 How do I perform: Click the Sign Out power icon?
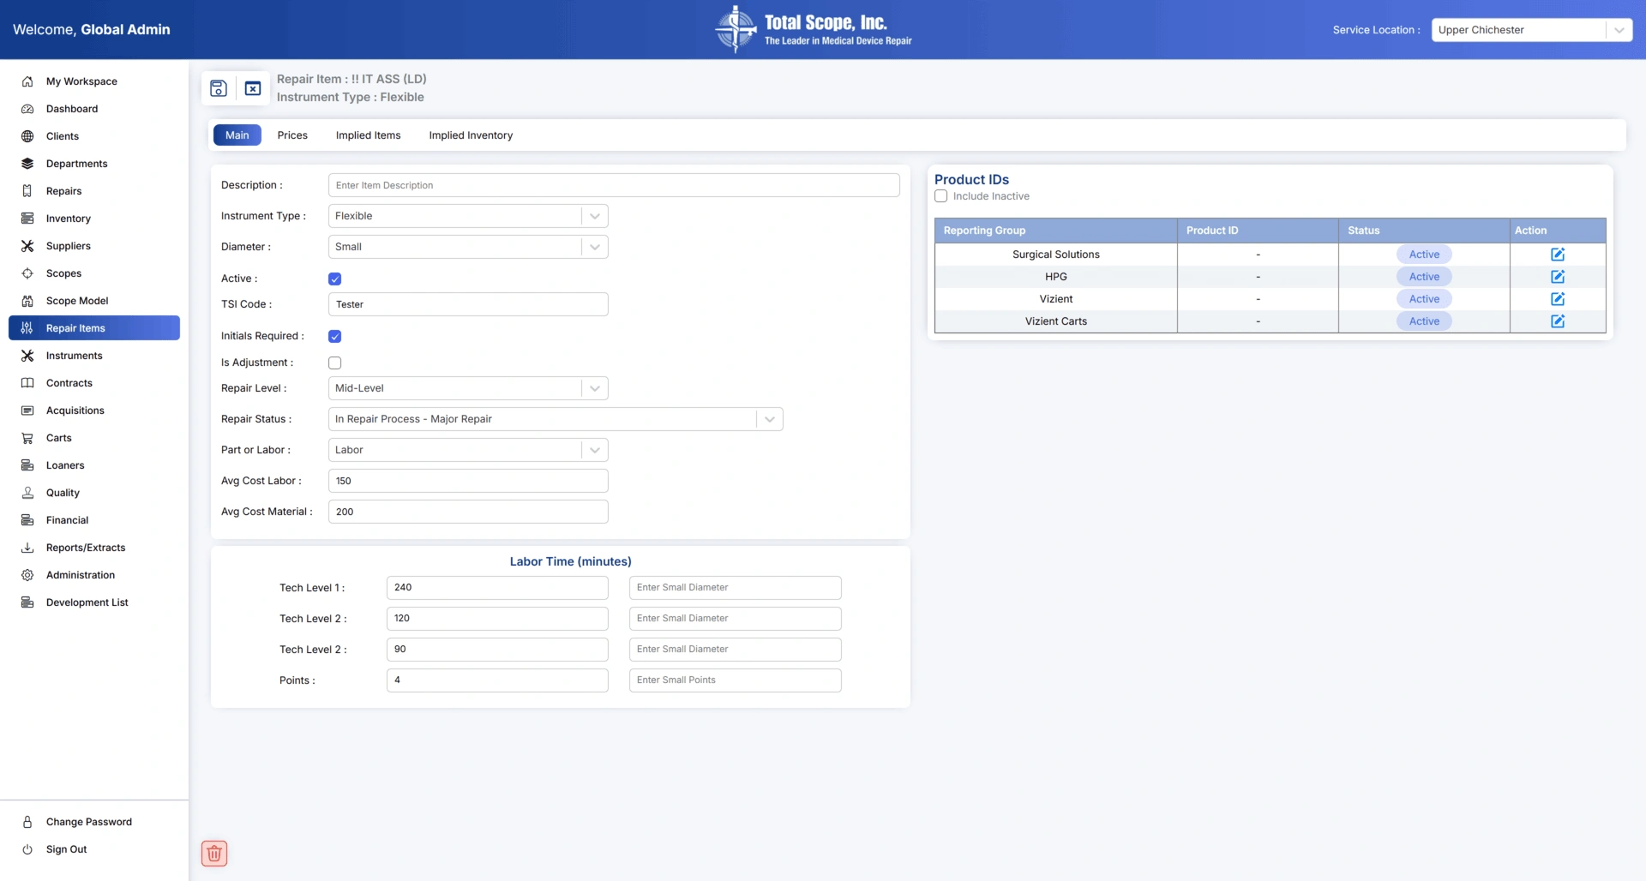[x=27, y=849]
